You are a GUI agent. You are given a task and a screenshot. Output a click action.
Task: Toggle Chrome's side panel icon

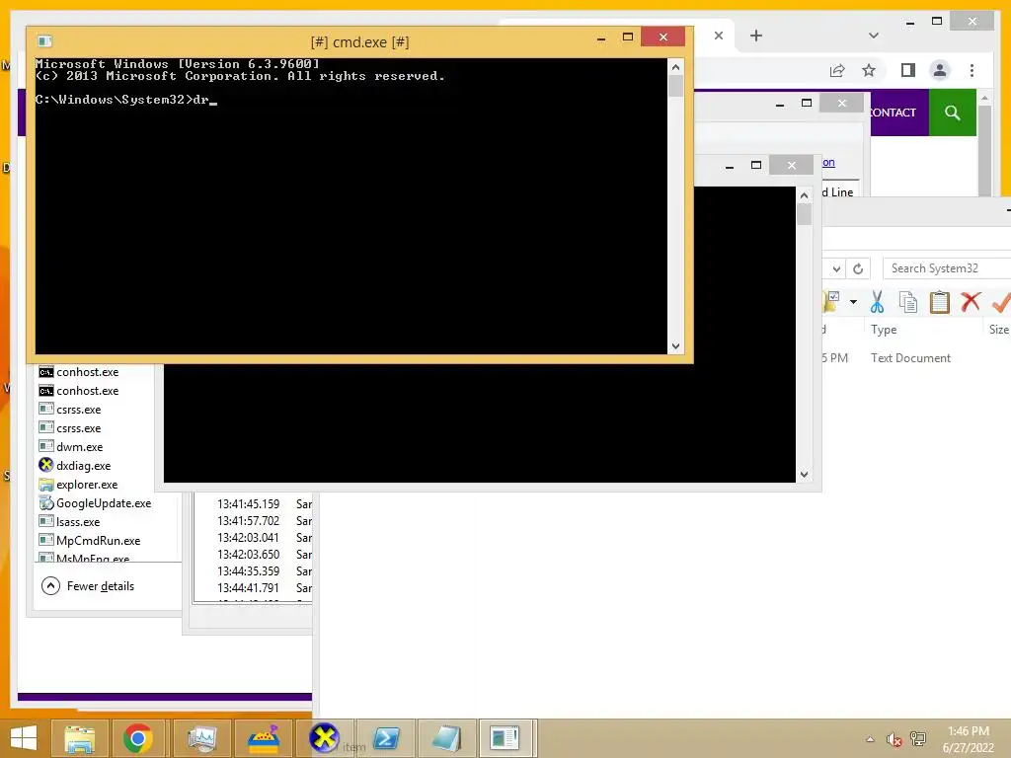[x=908, y=70]
